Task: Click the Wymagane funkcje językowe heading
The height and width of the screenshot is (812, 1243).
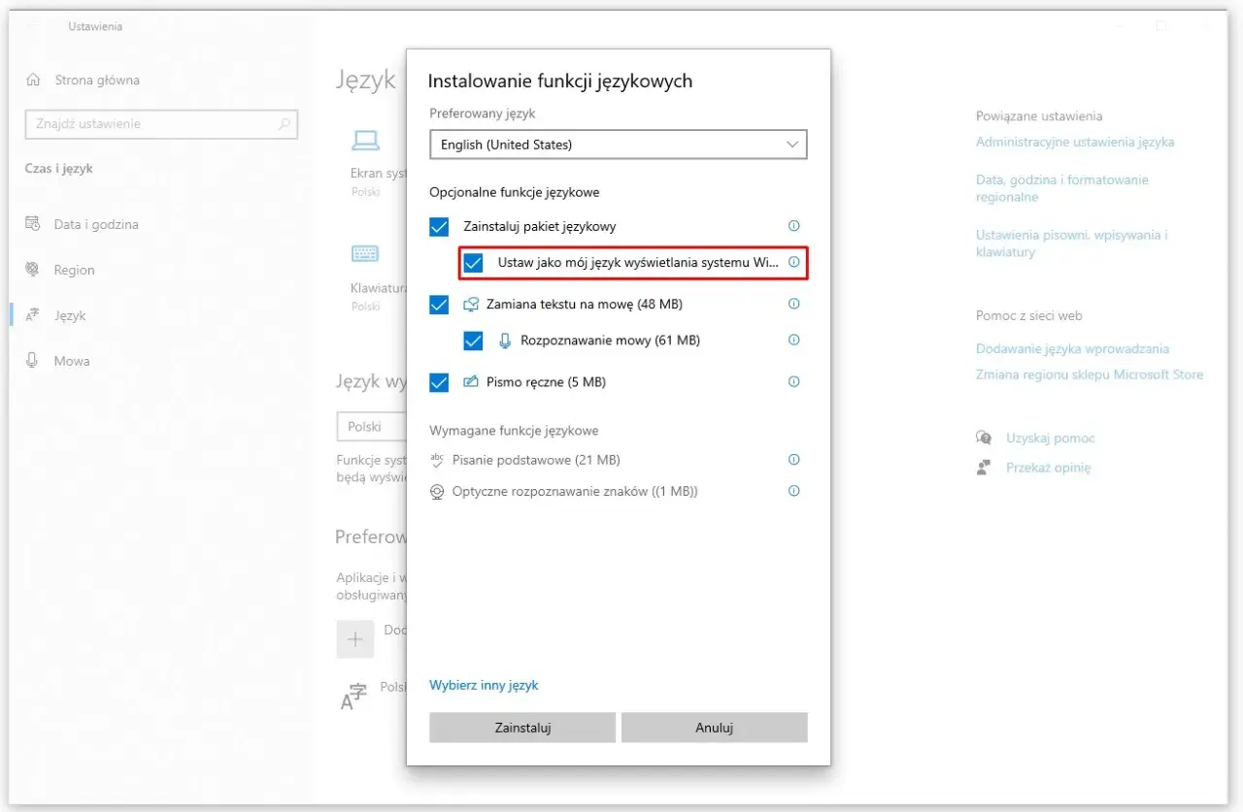Action: (x=514, y=430)
